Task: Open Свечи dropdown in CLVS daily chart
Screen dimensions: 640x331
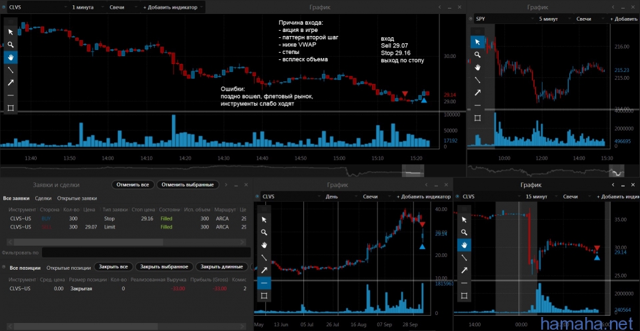Action: coord(376,196)
